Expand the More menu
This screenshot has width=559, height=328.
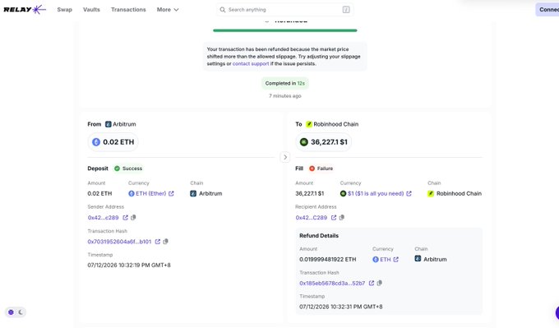click(x=168, y=10)
